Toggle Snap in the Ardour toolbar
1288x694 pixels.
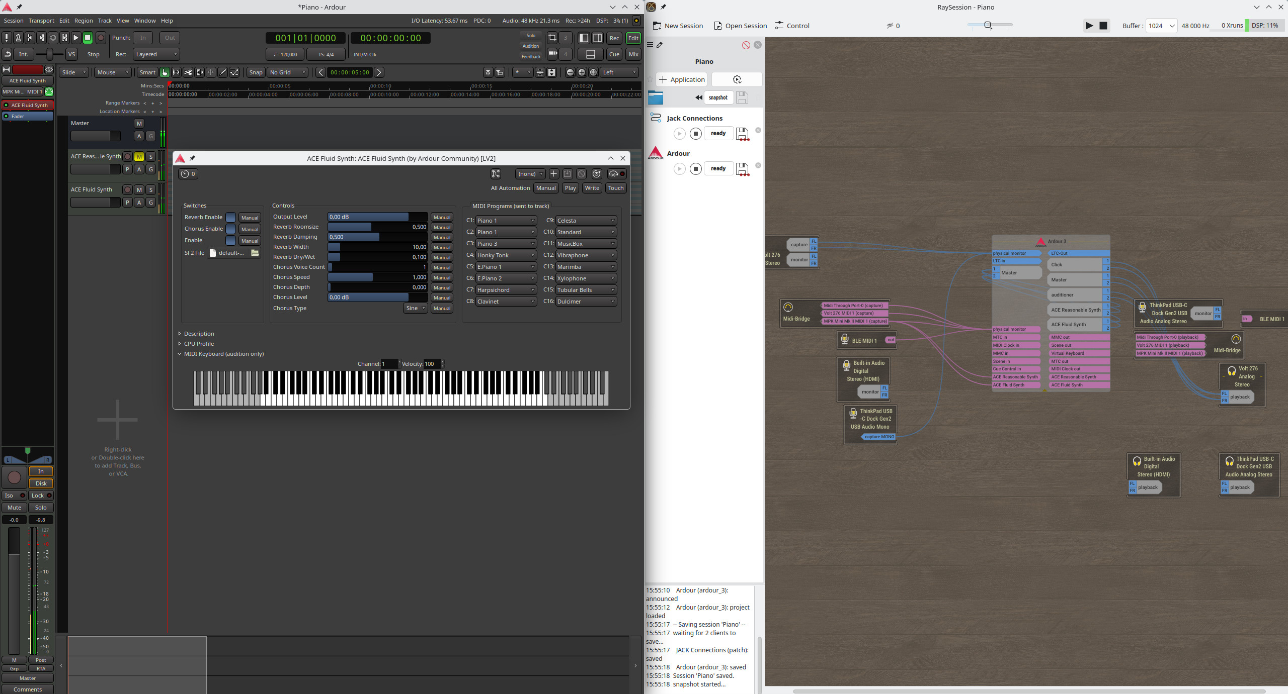click(x=256, y=72)
